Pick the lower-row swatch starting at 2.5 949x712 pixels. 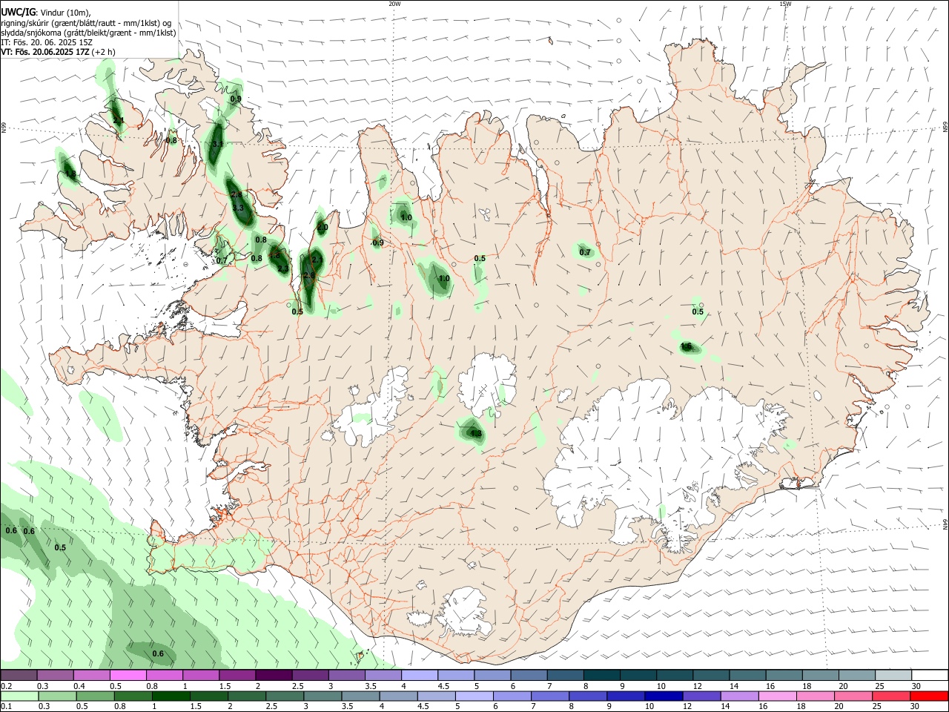[x=284, y=696]
